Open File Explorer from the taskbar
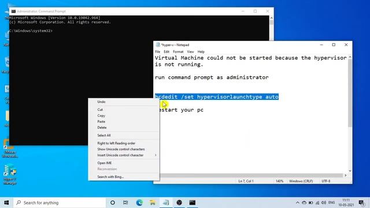370x208 pixels. [x=153, y=203]
